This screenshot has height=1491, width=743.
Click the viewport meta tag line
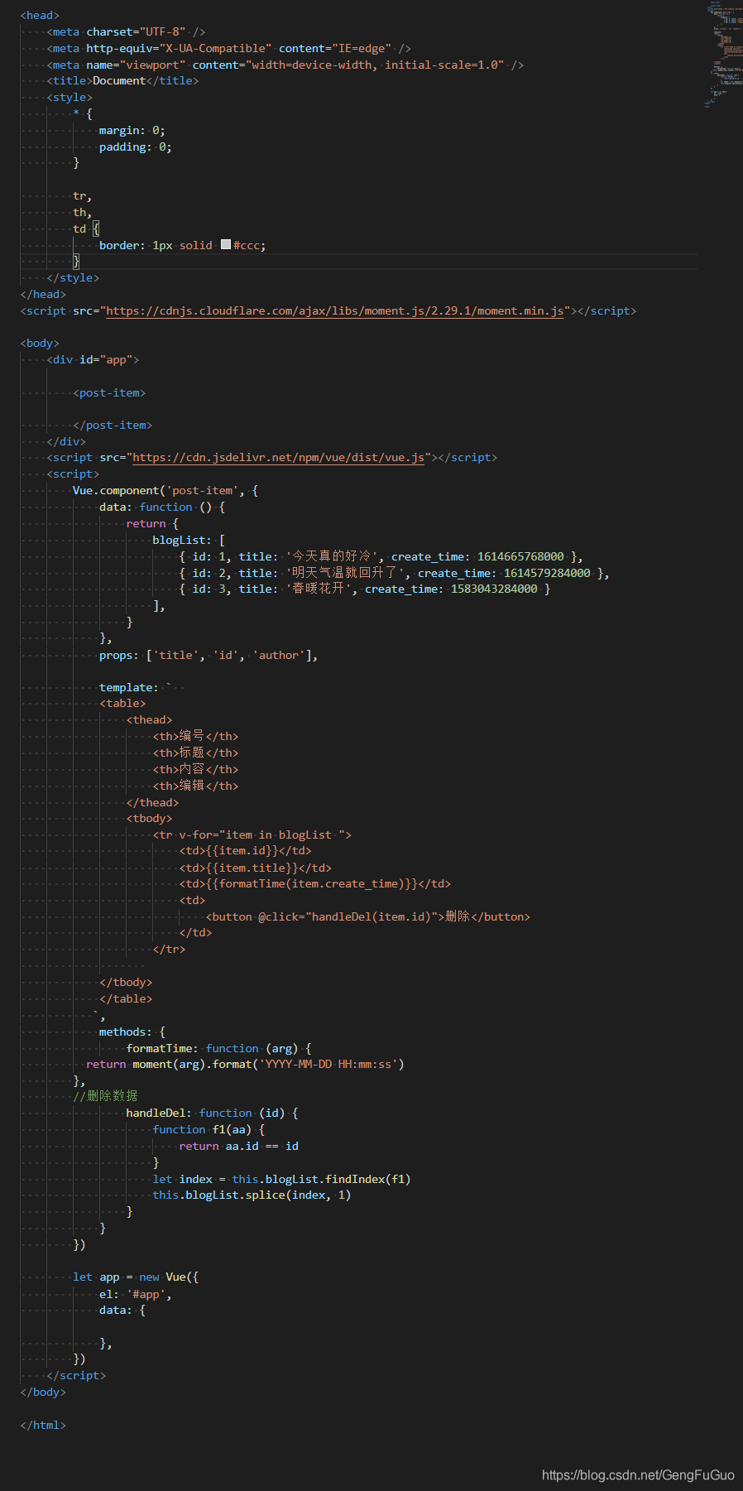(285, 65)
